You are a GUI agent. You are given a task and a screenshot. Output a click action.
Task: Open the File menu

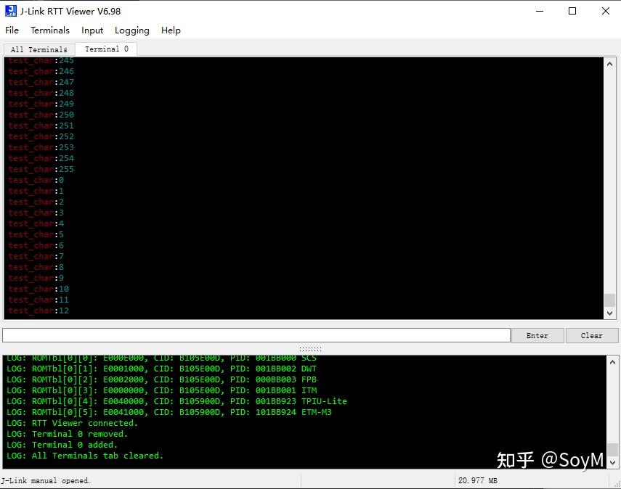pyautogui.click(x=12, y=30)
